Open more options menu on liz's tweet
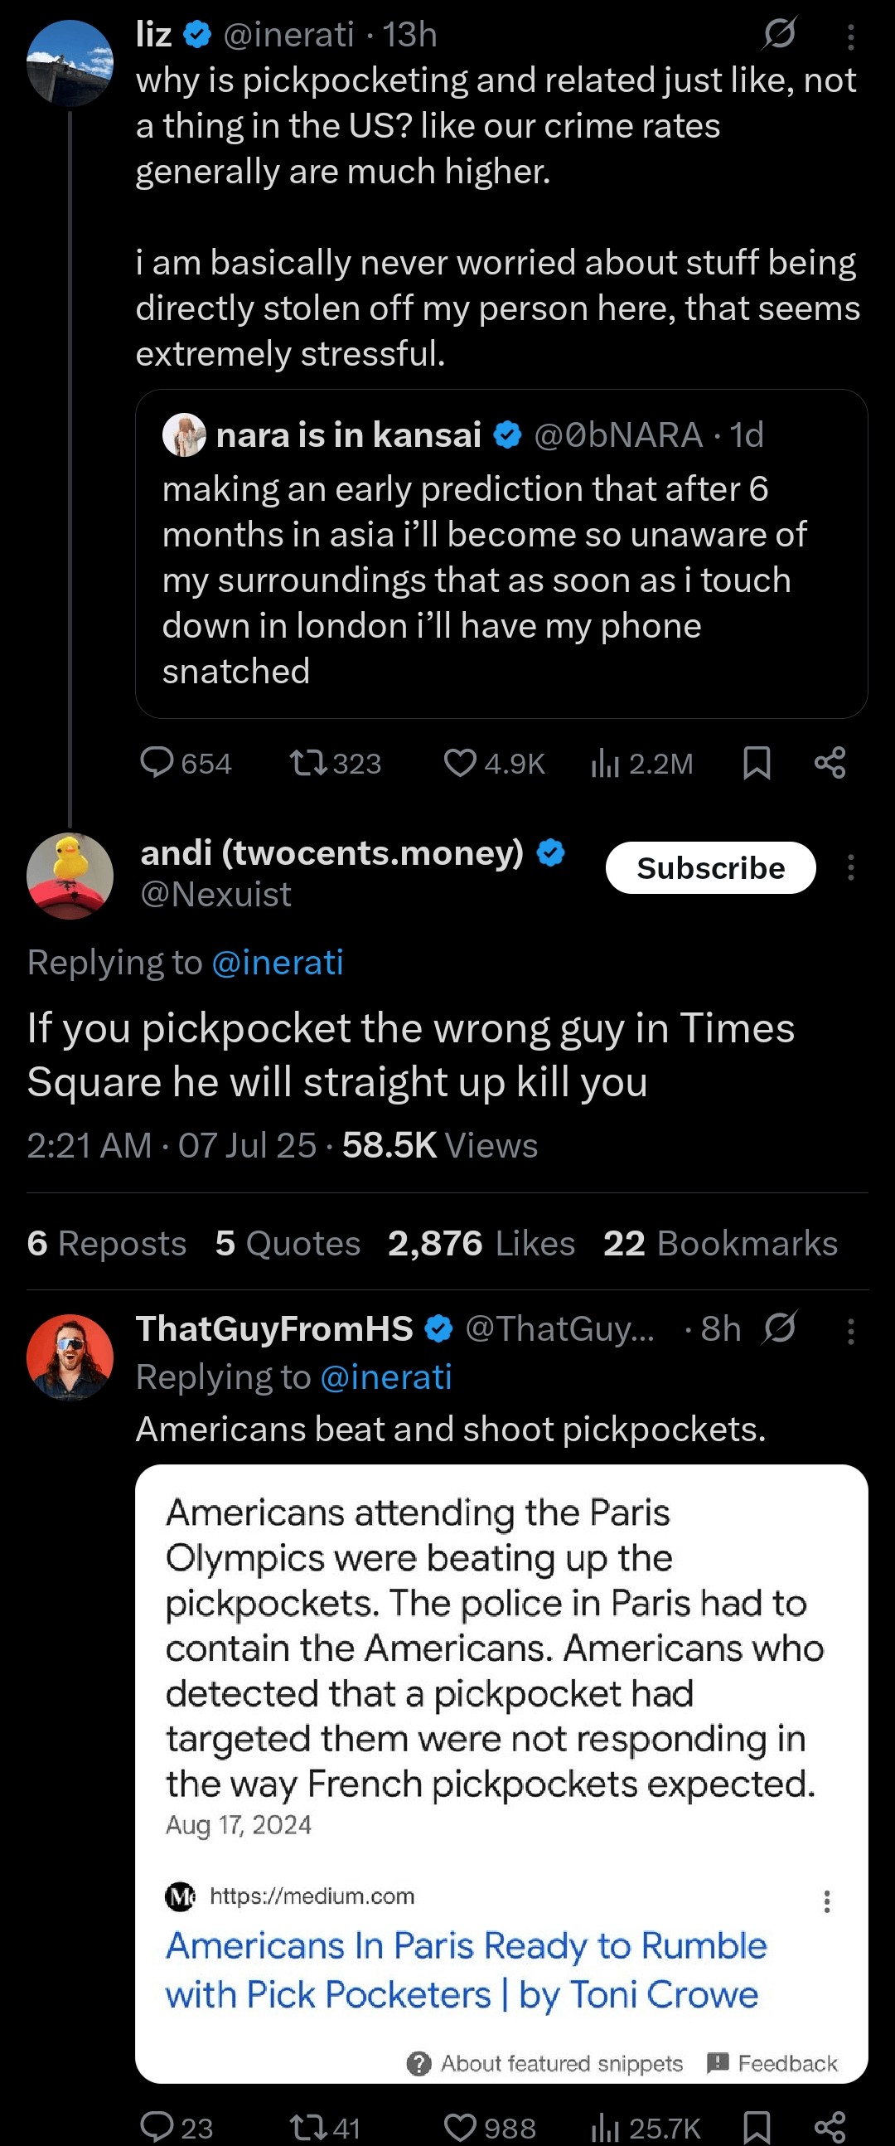This screenshot has height=2146, width=895. click(x=850, y=36)
